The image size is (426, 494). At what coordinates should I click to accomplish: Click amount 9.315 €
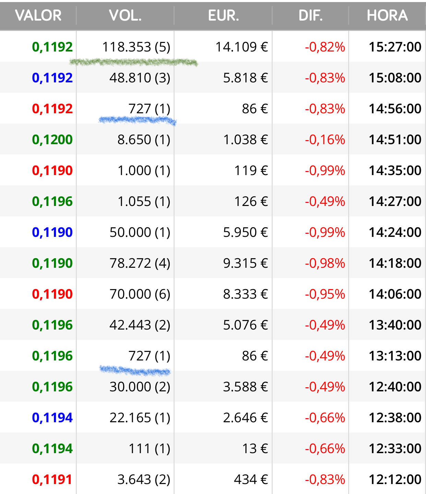point(245,263)
